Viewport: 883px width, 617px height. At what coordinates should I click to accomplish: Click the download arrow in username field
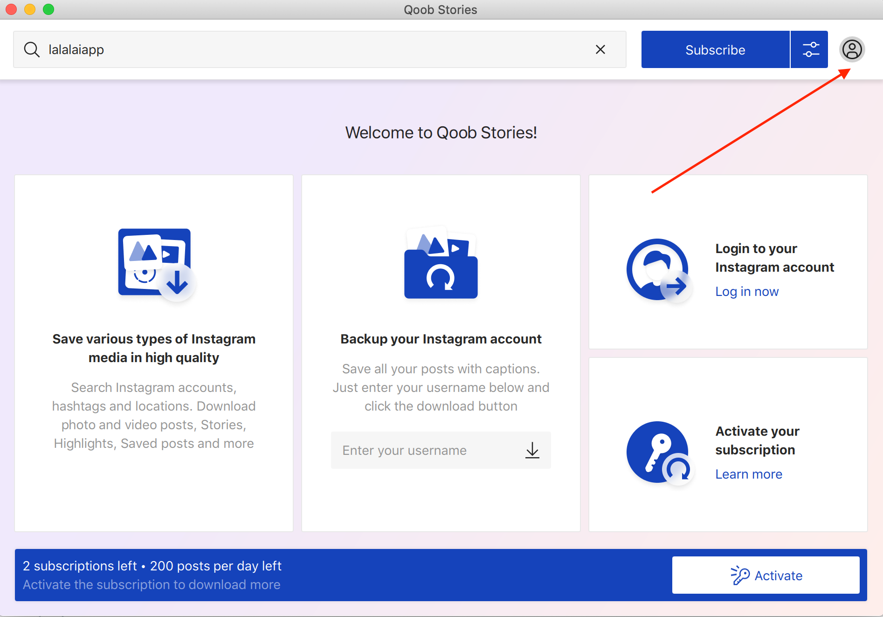click(x=532, y=450)
